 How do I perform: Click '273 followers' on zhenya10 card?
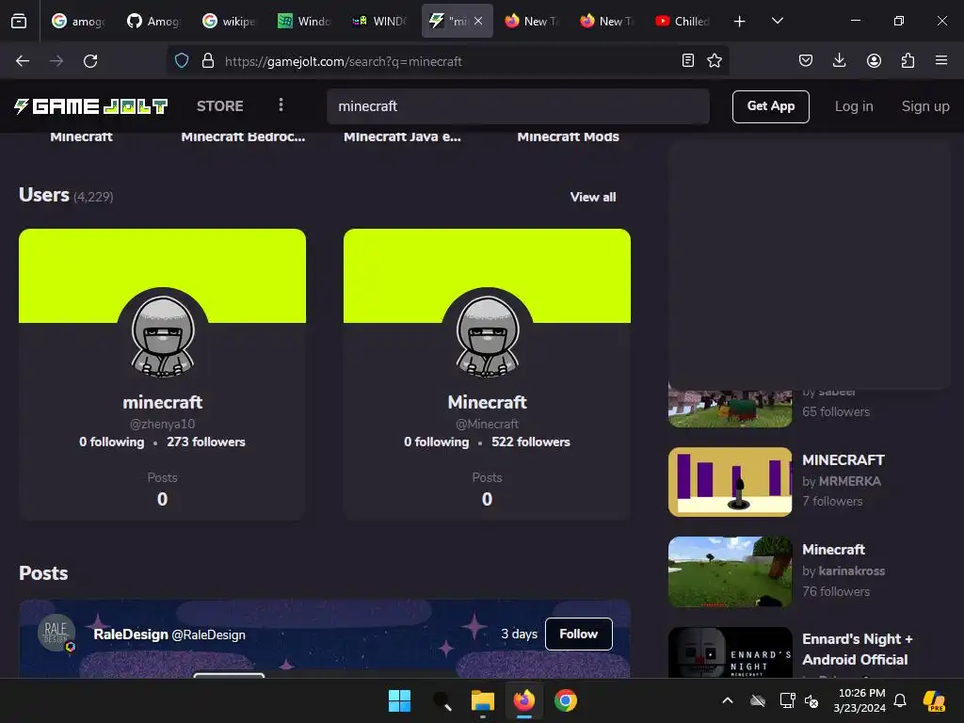pyautogui.click(x=206, y=442)
